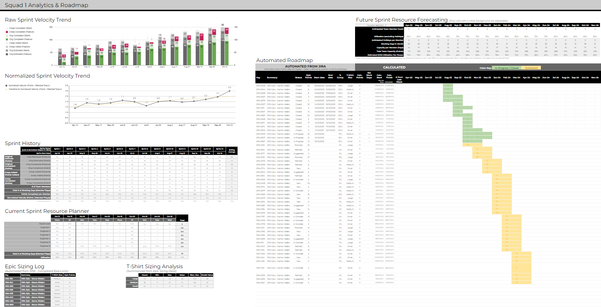Screen dimensions: 601x307
Task: Select the 'Raw Sprint Velocity Trend' heading
Action: pyautogui.click(x=38, y=20)
